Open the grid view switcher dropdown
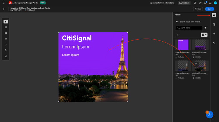 point(204,35)
